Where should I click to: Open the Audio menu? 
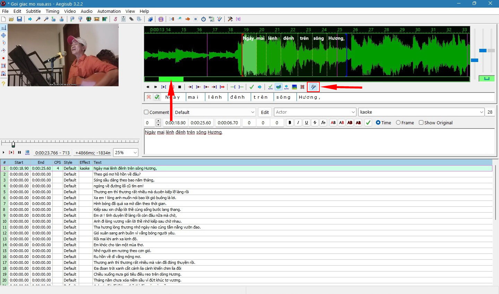(x=86, y=11)
